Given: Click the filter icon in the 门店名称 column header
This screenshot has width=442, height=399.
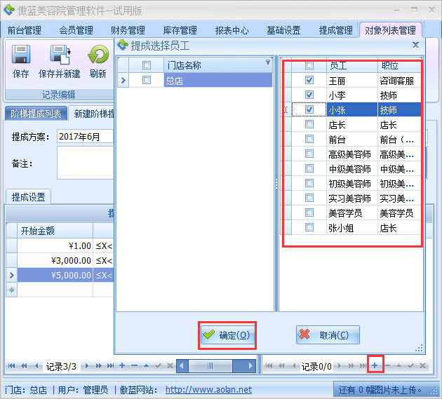Looking at the screenshot, I should [x=267, y=63].
